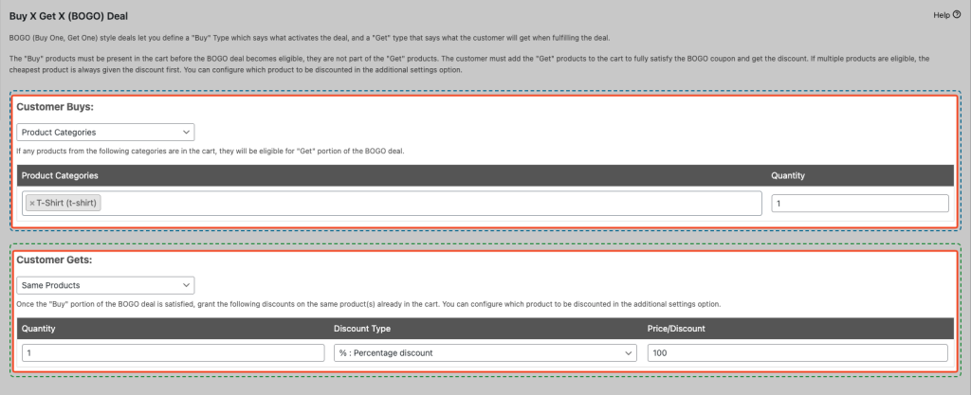Expand the Same Products dropdown
The height and width of the screenshot is (395, 971).
[105, 284]
